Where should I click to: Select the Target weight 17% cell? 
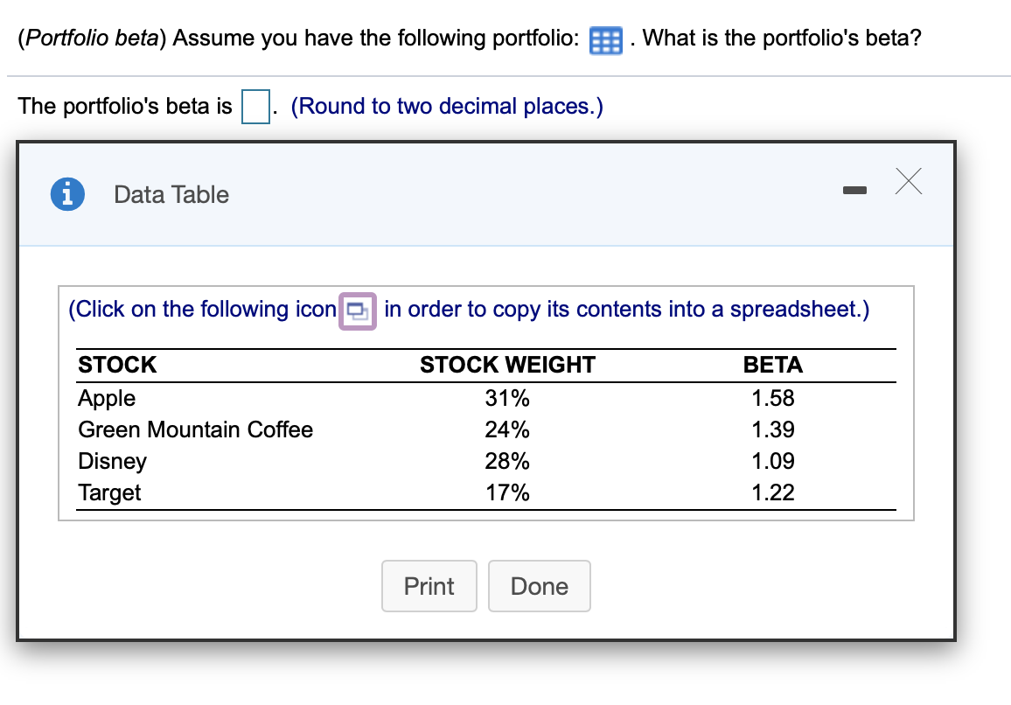pyautogui.click(x=508, y=492)
